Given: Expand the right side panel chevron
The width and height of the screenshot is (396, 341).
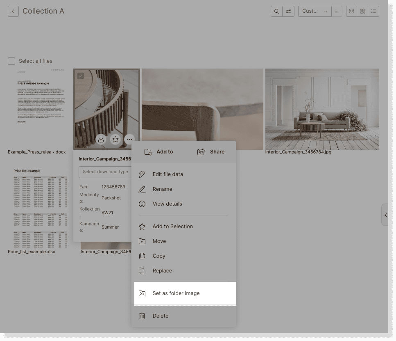Looking at the screenshot, I should pos(385,214).
